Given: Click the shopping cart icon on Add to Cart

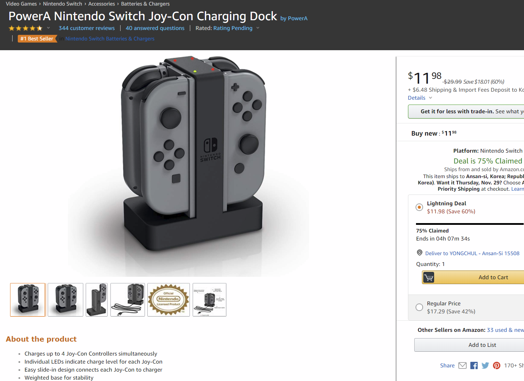Looking at the screenshot, I should click(x=429, y=277).
